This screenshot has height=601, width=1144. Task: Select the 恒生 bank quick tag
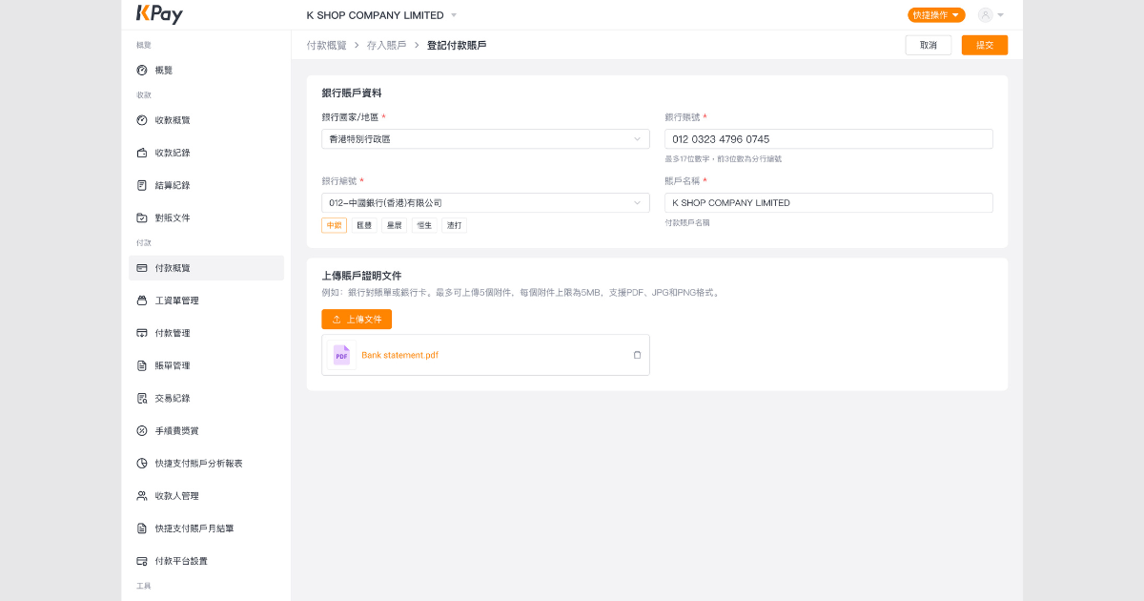(424, 225)
